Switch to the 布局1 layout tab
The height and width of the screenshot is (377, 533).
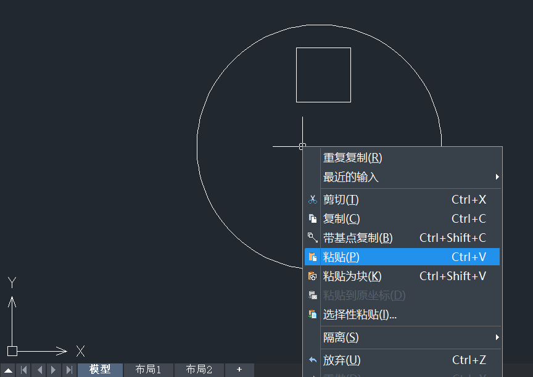[x=148, y=370]
